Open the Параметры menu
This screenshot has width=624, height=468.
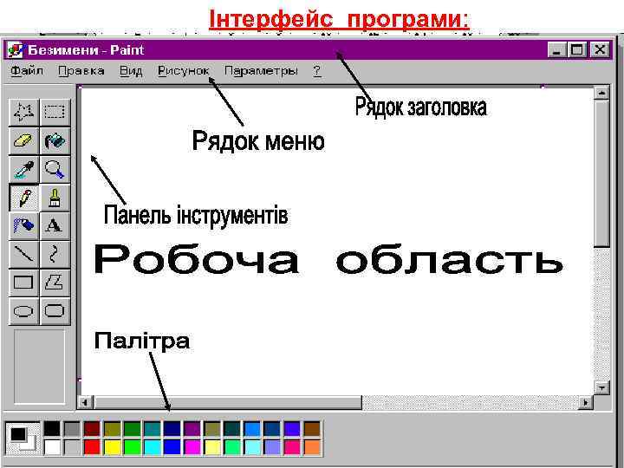261,71
